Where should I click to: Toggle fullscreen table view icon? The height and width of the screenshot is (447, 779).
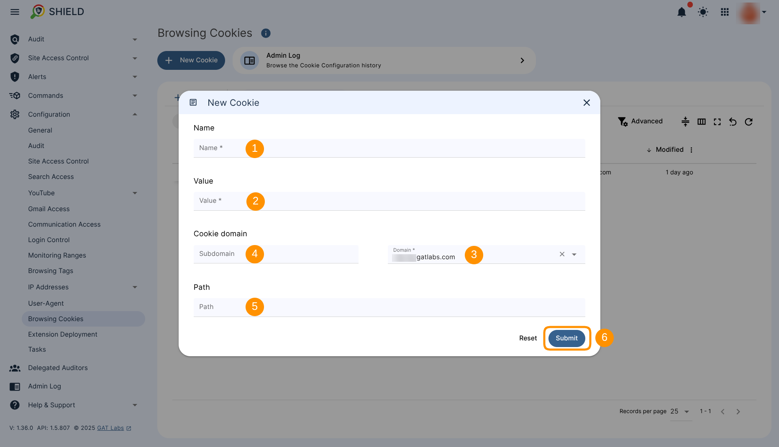[717, 122]
